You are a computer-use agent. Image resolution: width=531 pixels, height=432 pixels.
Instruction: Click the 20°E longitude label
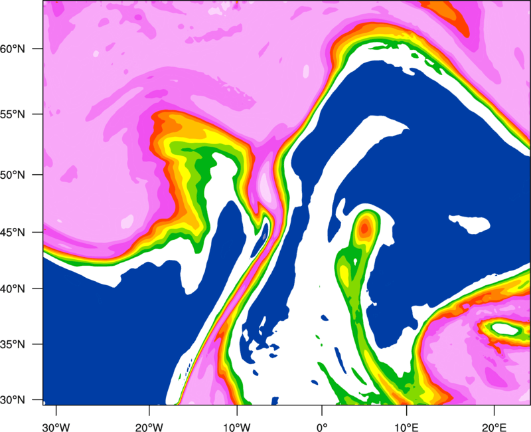point(494,427)
